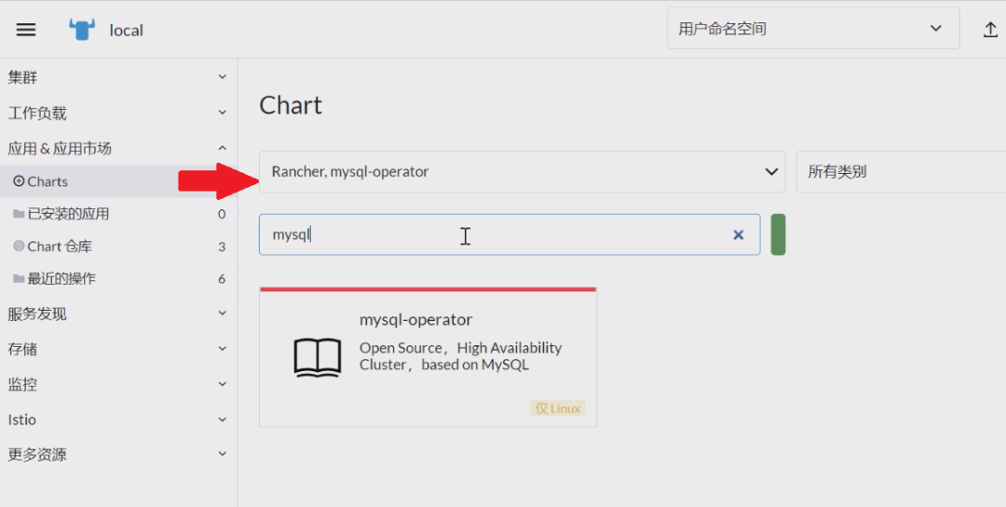Open Chart 仓库 in the sidebar

tap(118, 247)
